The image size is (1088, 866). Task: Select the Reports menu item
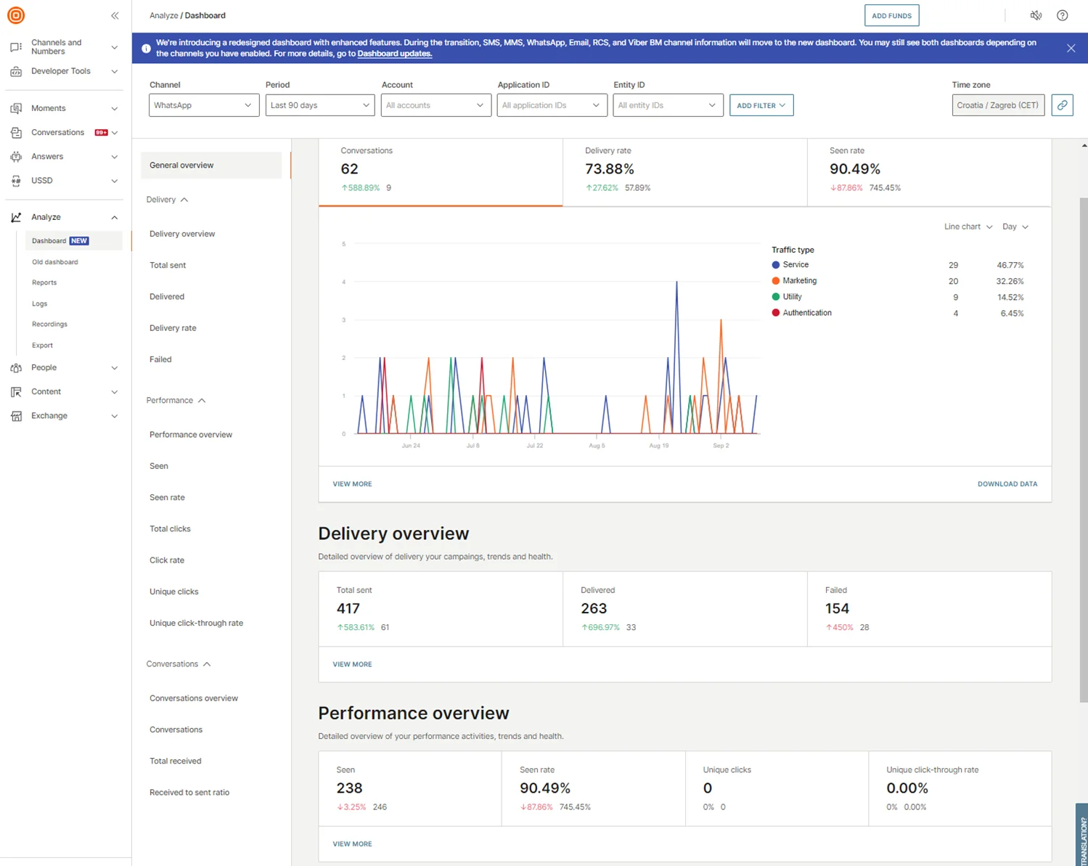44,282
